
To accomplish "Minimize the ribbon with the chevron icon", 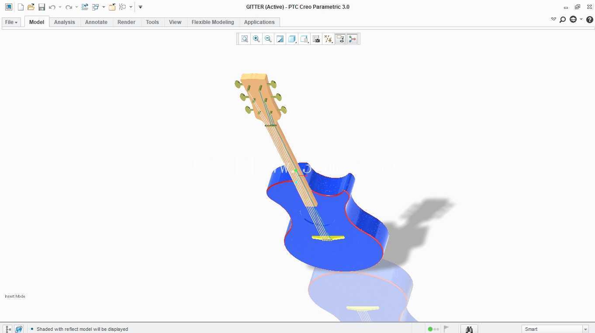I will tap(553, 19).
